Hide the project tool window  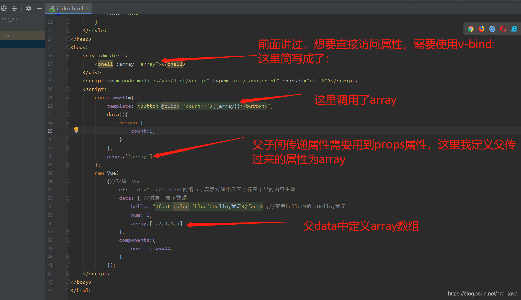[x=39, y=8]
